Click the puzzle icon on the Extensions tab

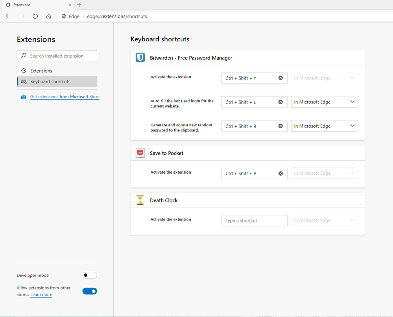(8, 5)
